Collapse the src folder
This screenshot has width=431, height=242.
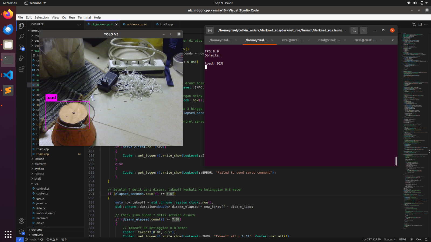coord(36,184)
